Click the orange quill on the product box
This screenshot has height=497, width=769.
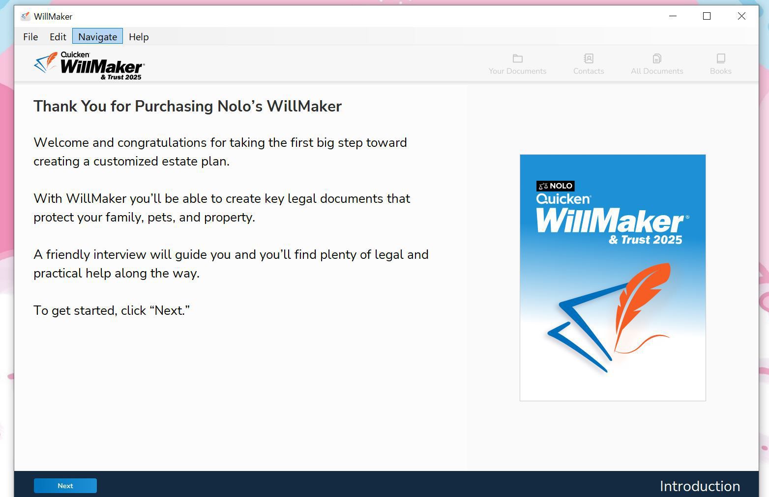(642, 300)
